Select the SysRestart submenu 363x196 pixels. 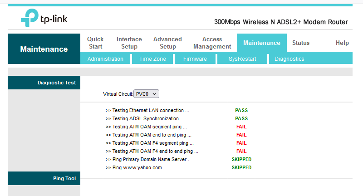[x=242, y=59]
